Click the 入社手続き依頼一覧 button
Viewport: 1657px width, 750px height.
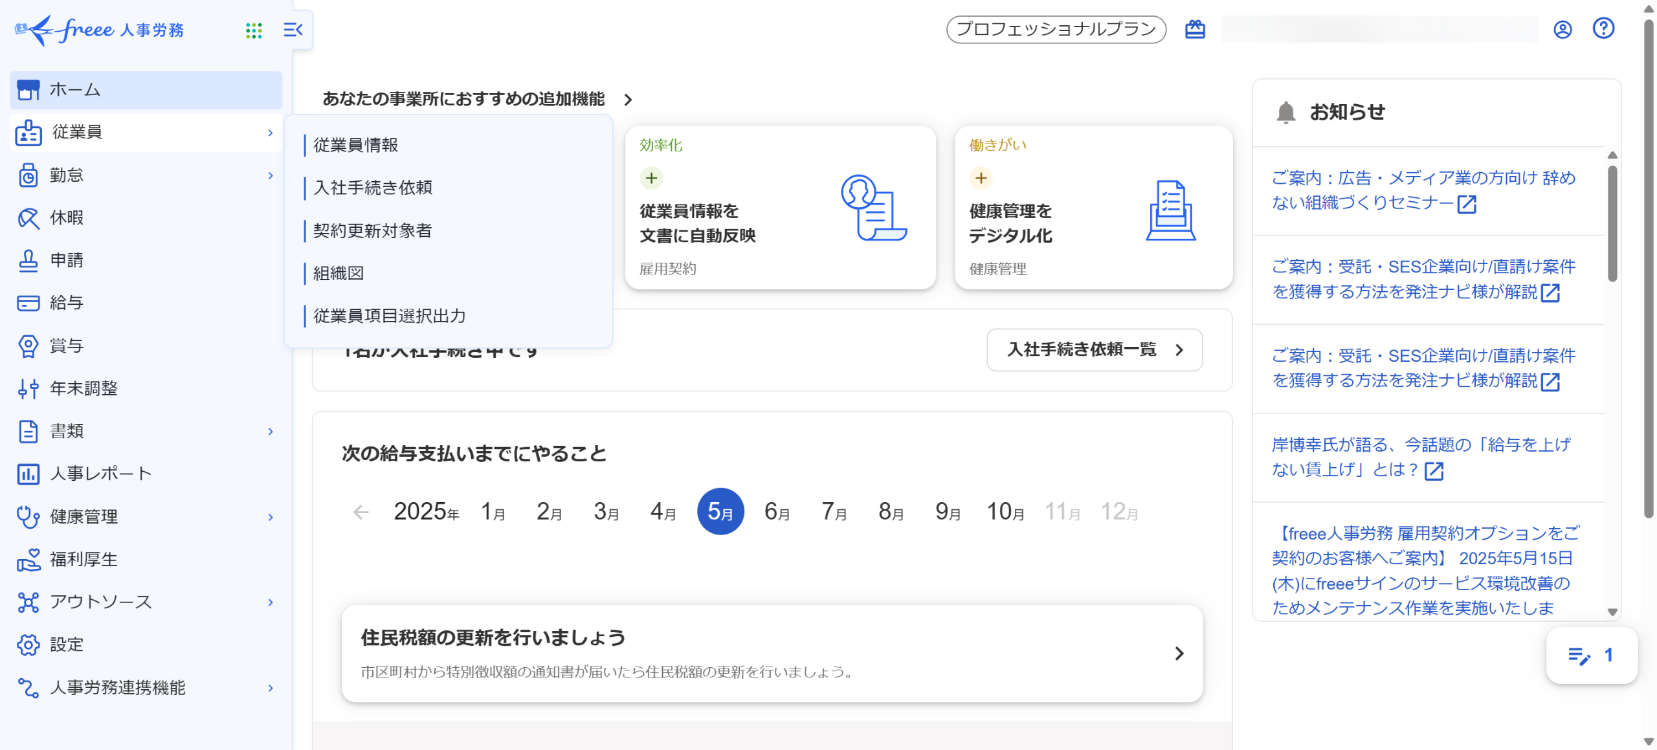click(1094, 350)
